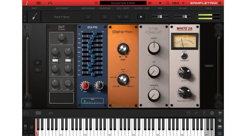Click the SVT Classic gain knob

pos(62,37)
